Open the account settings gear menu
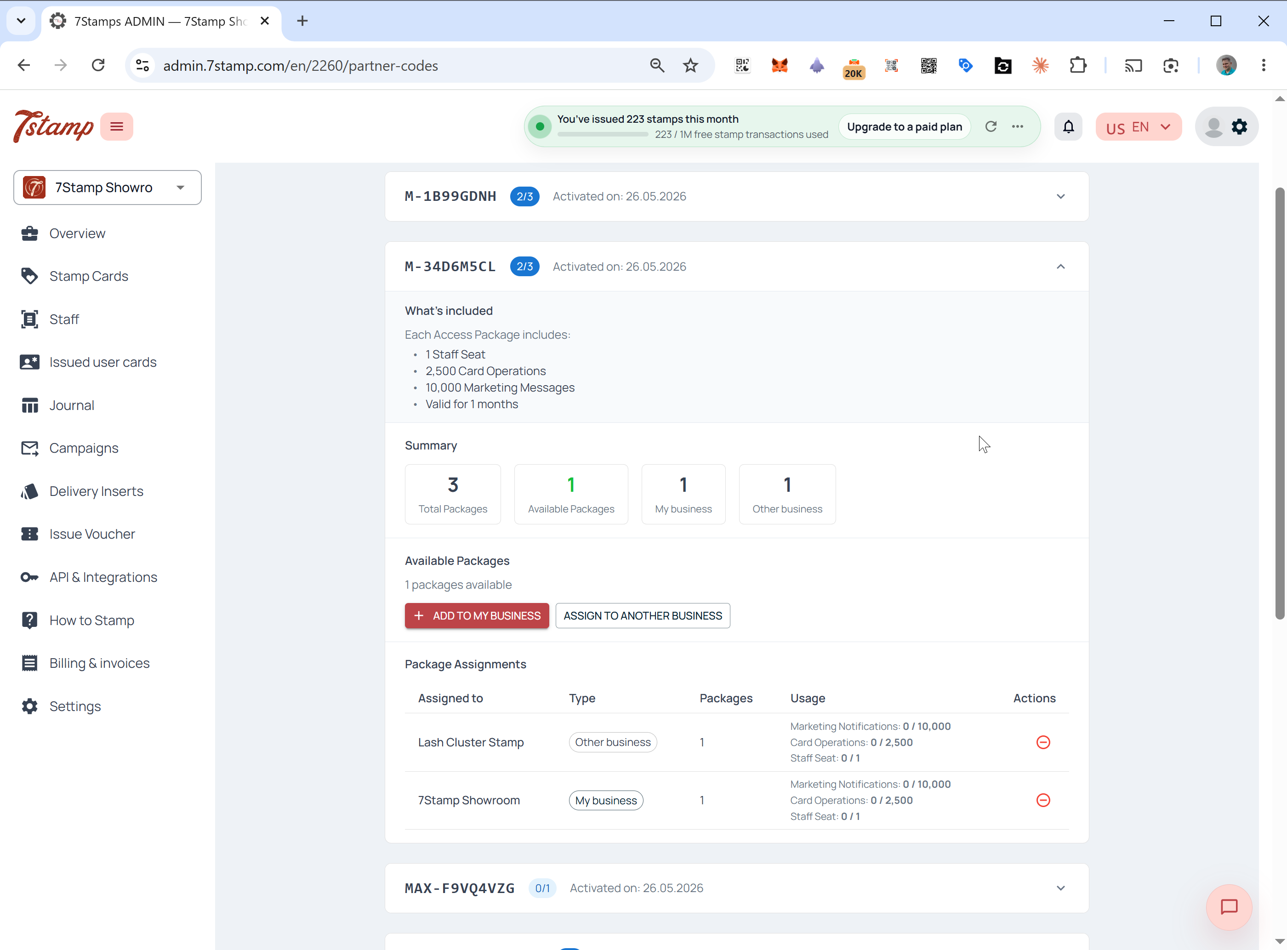Screen dimensions: 1287x950 (1239, 126)
